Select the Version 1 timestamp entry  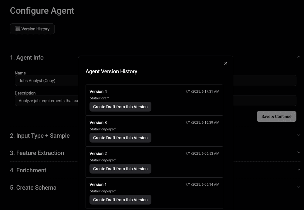(x=202, y=184)
